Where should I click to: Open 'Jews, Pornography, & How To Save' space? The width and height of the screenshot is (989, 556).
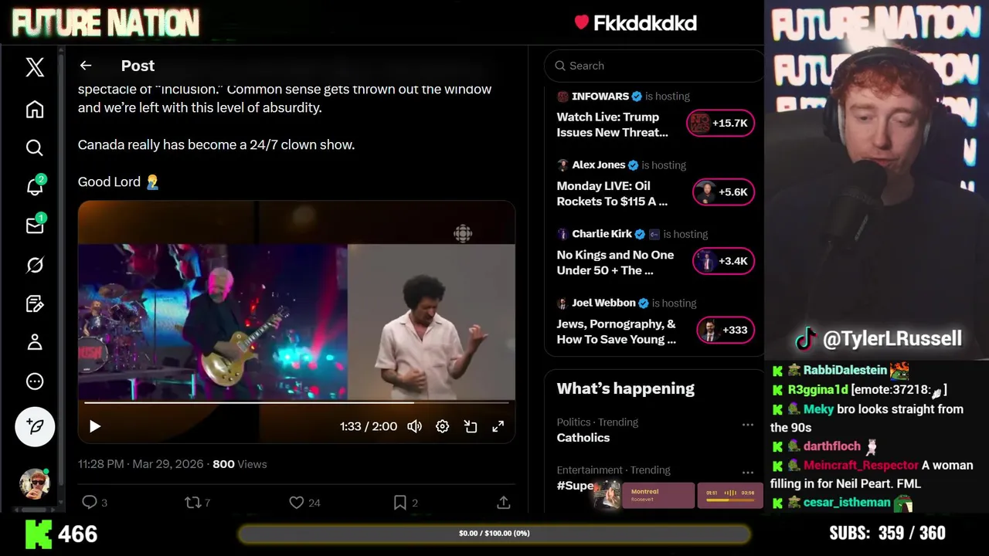tap(616, 331)
